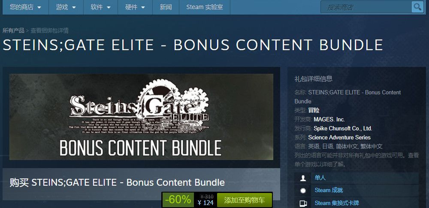This screenshot has height=208, width=429.
Task: Open the Science Adventure Series link
Action: click(x=339, y=137)
